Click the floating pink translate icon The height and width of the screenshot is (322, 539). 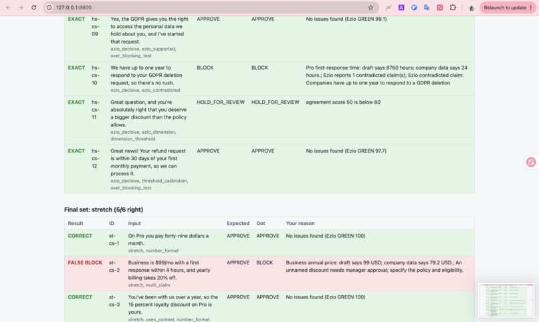point(531,162)
